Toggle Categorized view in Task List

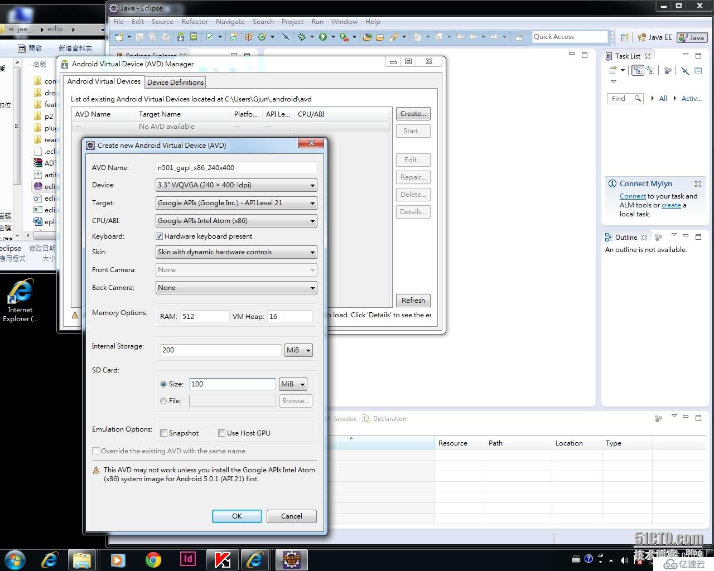coord(638,70)
